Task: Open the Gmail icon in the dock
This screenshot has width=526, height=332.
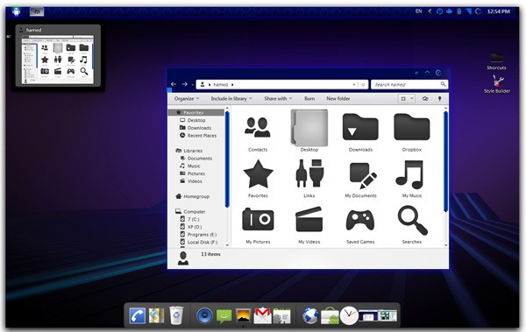Action: [263, 315]
